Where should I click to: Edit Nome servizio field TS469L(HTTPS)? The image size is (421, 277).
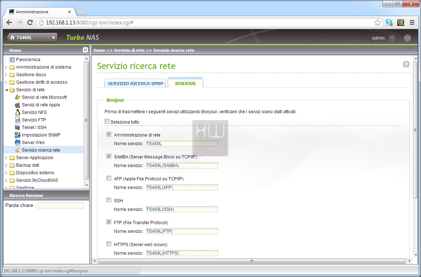click(x=182, y=253)
